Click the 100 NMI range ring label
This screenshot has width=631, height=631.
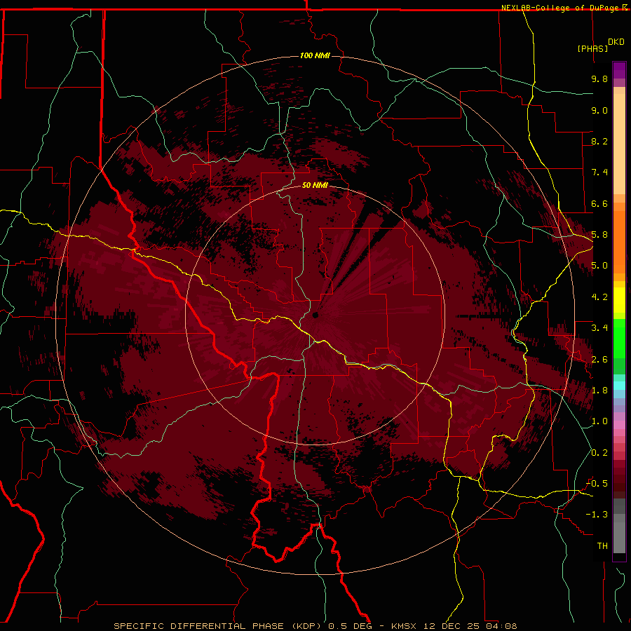(315, 55)
